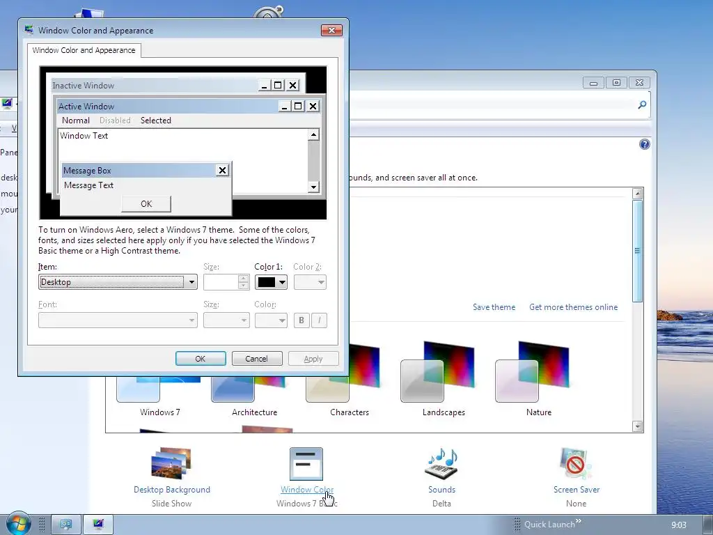The image size is (713, 535).
Task: Click Selected menu item in preview
Action: click(155, 121)
